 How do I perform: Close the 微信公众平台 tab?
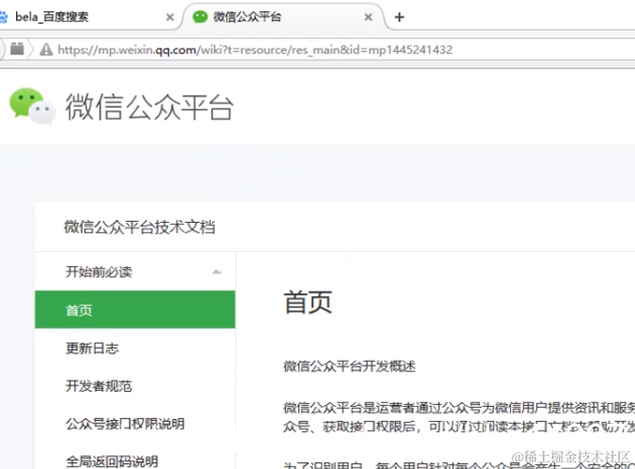(368, 17)
